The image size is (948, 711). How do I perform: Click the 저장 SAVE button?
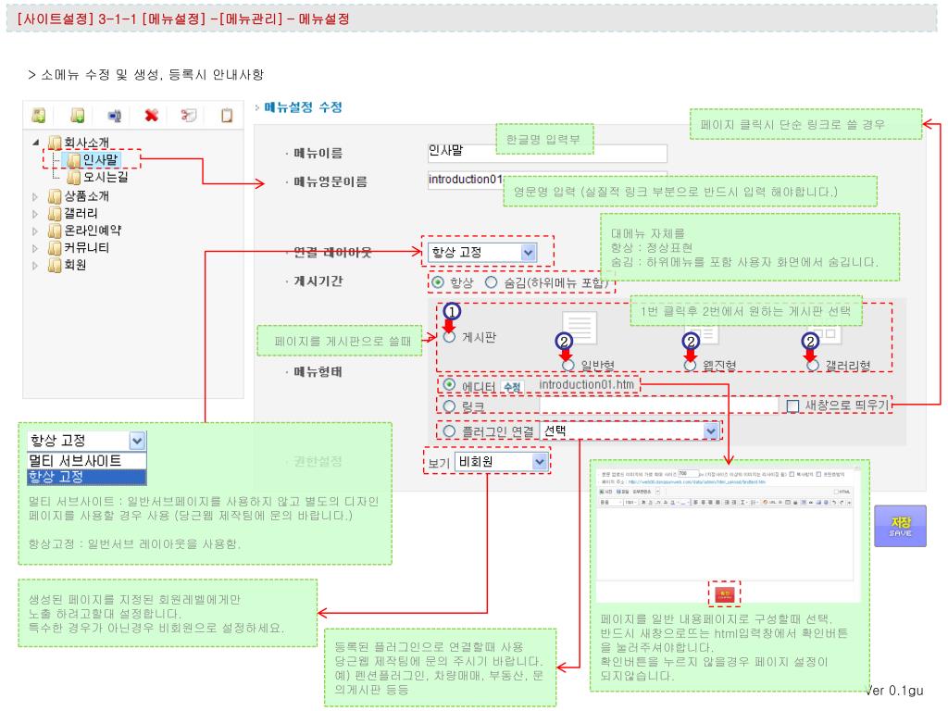click(900, 526)
